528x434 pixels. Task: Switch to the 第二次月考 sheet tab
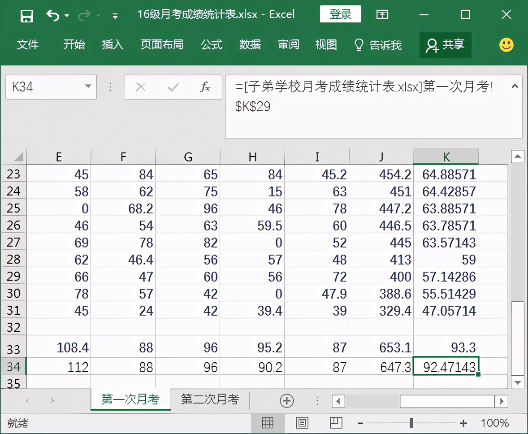click(x=209, y=400)
